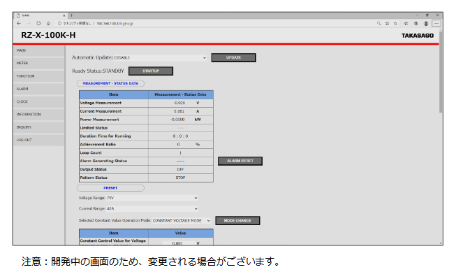
Task: Expand the Automatic Update dropdown
Action: tap(160, 57)
